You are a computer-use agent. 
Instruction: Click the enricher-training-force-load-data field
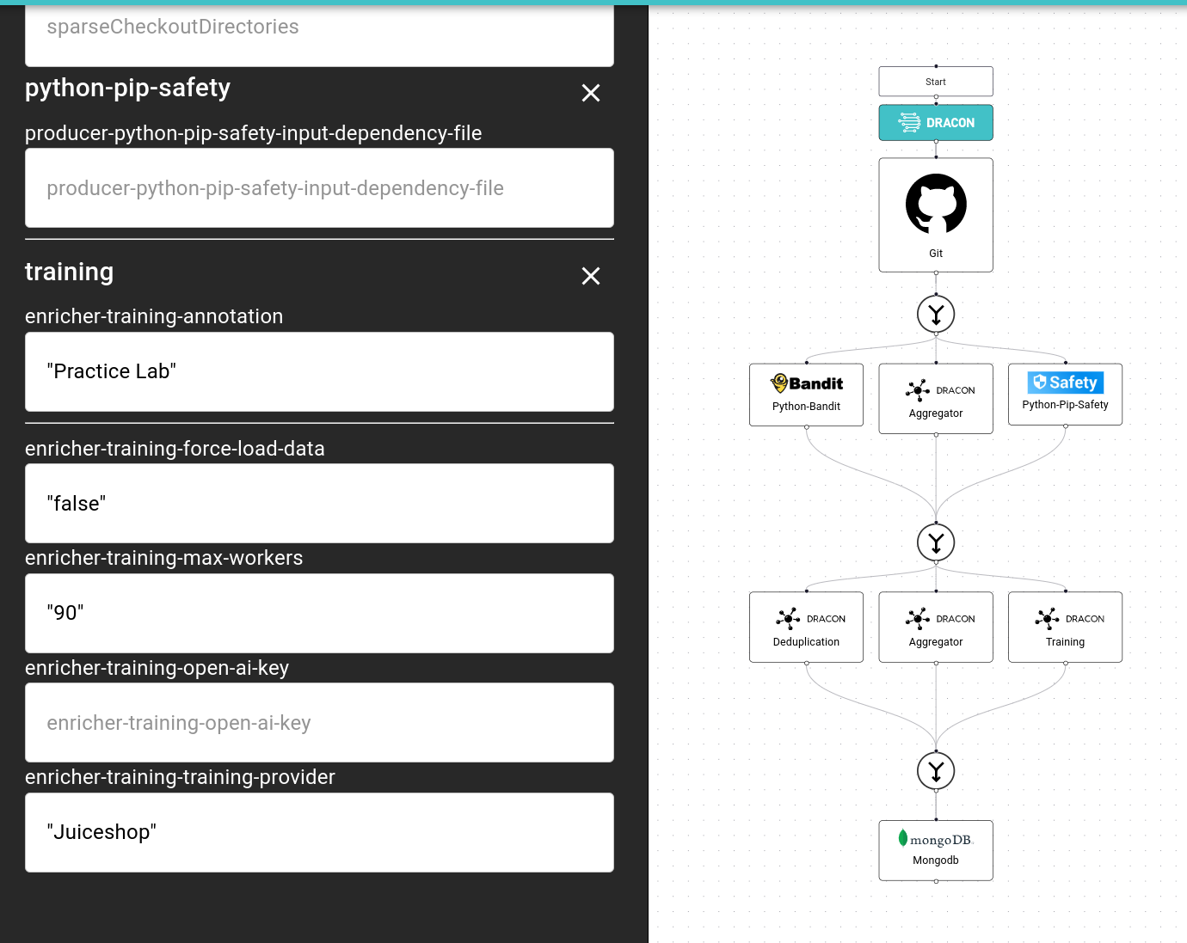tap(319, 504)
